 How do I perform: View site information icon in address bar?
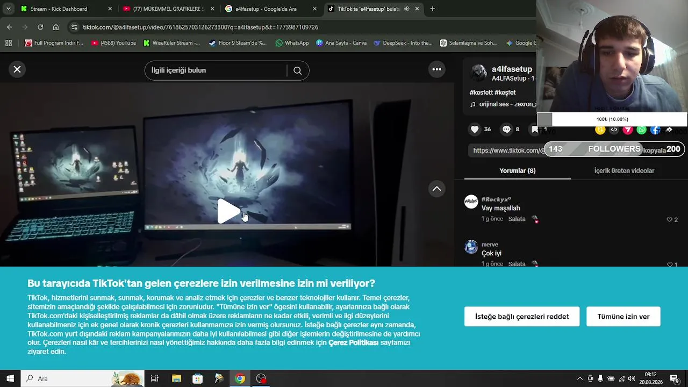coord(74,27)
